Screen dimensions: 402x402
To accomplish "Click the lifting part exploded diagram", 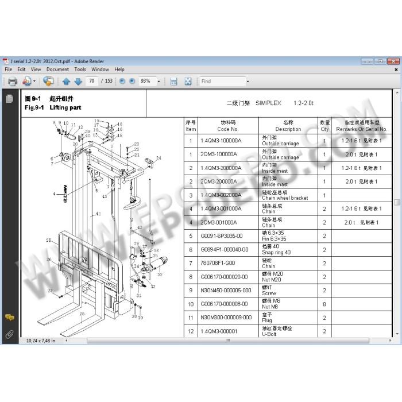I will coord(103,228).
